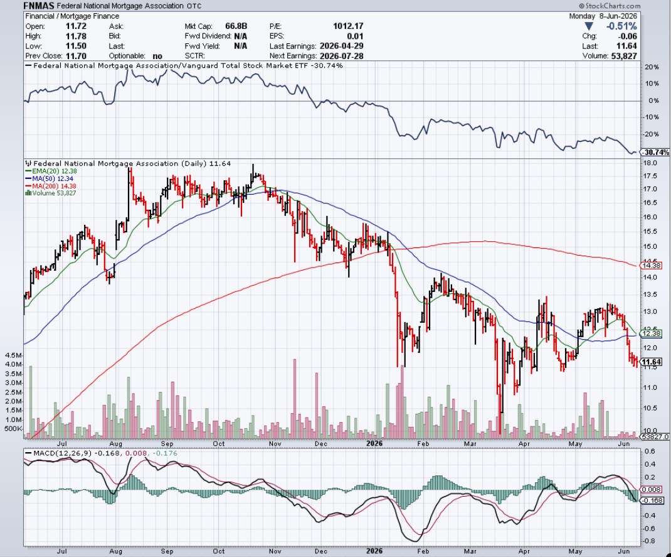671x557 pixels.
Task: Click the P/E value 1012.17
Action: point(348,26)
